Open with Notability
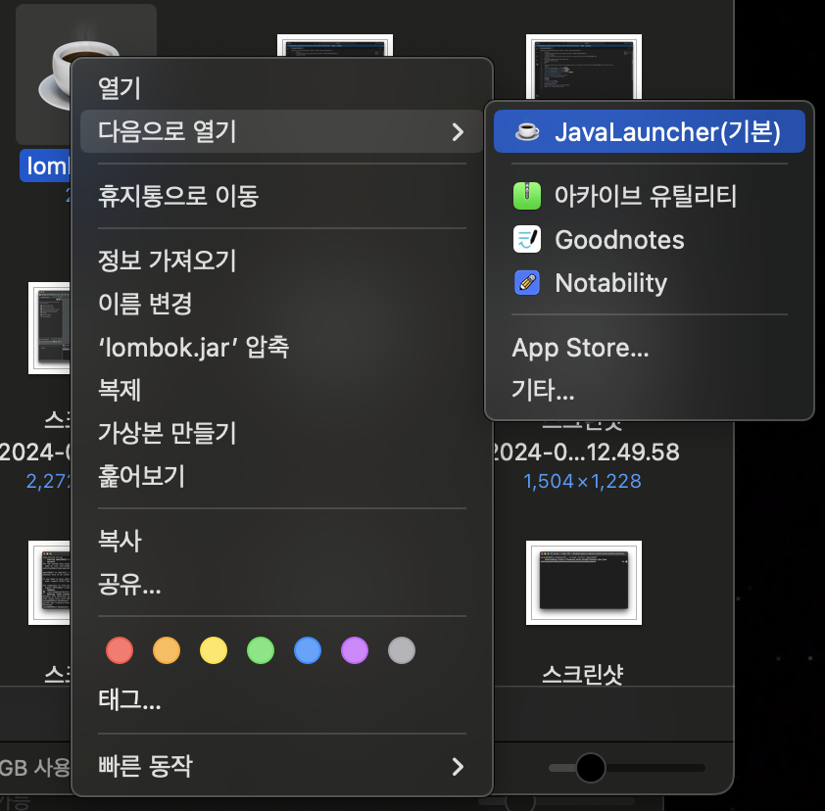 point(650,282)
